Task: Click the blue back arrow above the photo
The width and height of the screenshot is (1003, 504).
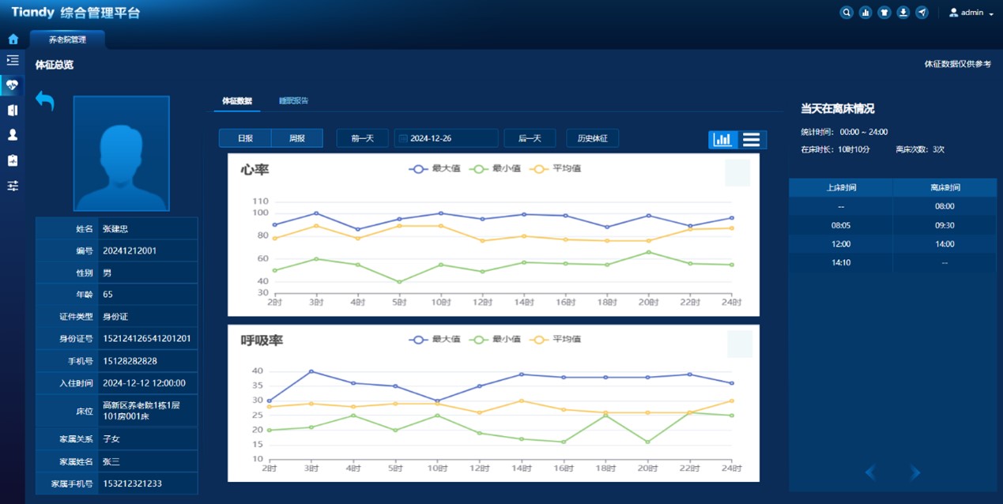Action: coord(45,101)
